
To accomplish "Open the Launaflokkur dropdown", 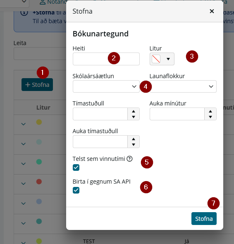I will pos(183,86).
